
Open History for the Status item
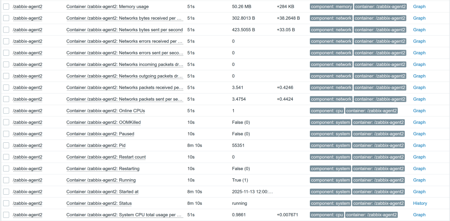pyautogui.click(x=420, y=203)
